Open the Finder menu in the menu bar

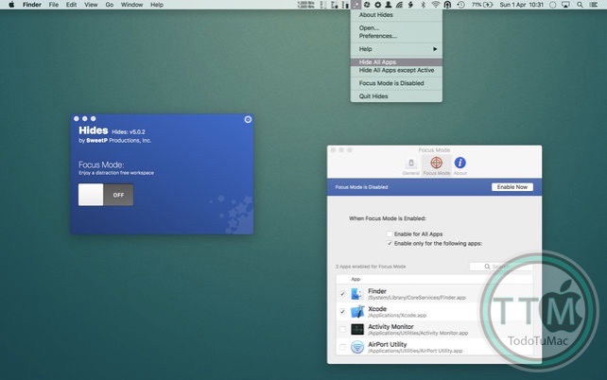click(32, 5)
